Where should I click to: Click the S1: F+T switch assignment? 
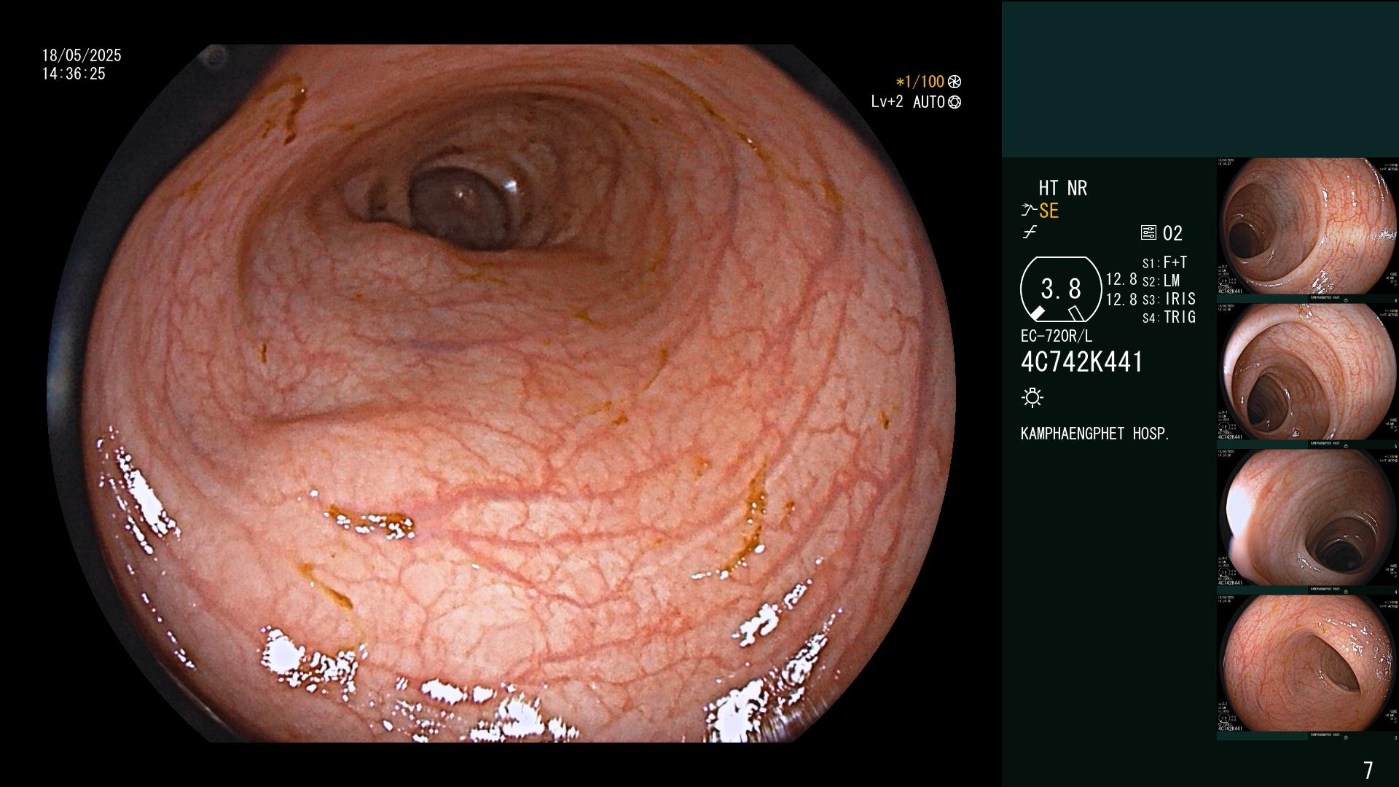[x=1164, y=262]
